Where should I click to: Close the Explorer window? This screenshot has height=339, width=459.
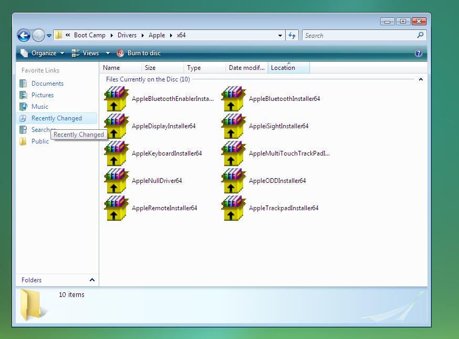coord(419,22)
